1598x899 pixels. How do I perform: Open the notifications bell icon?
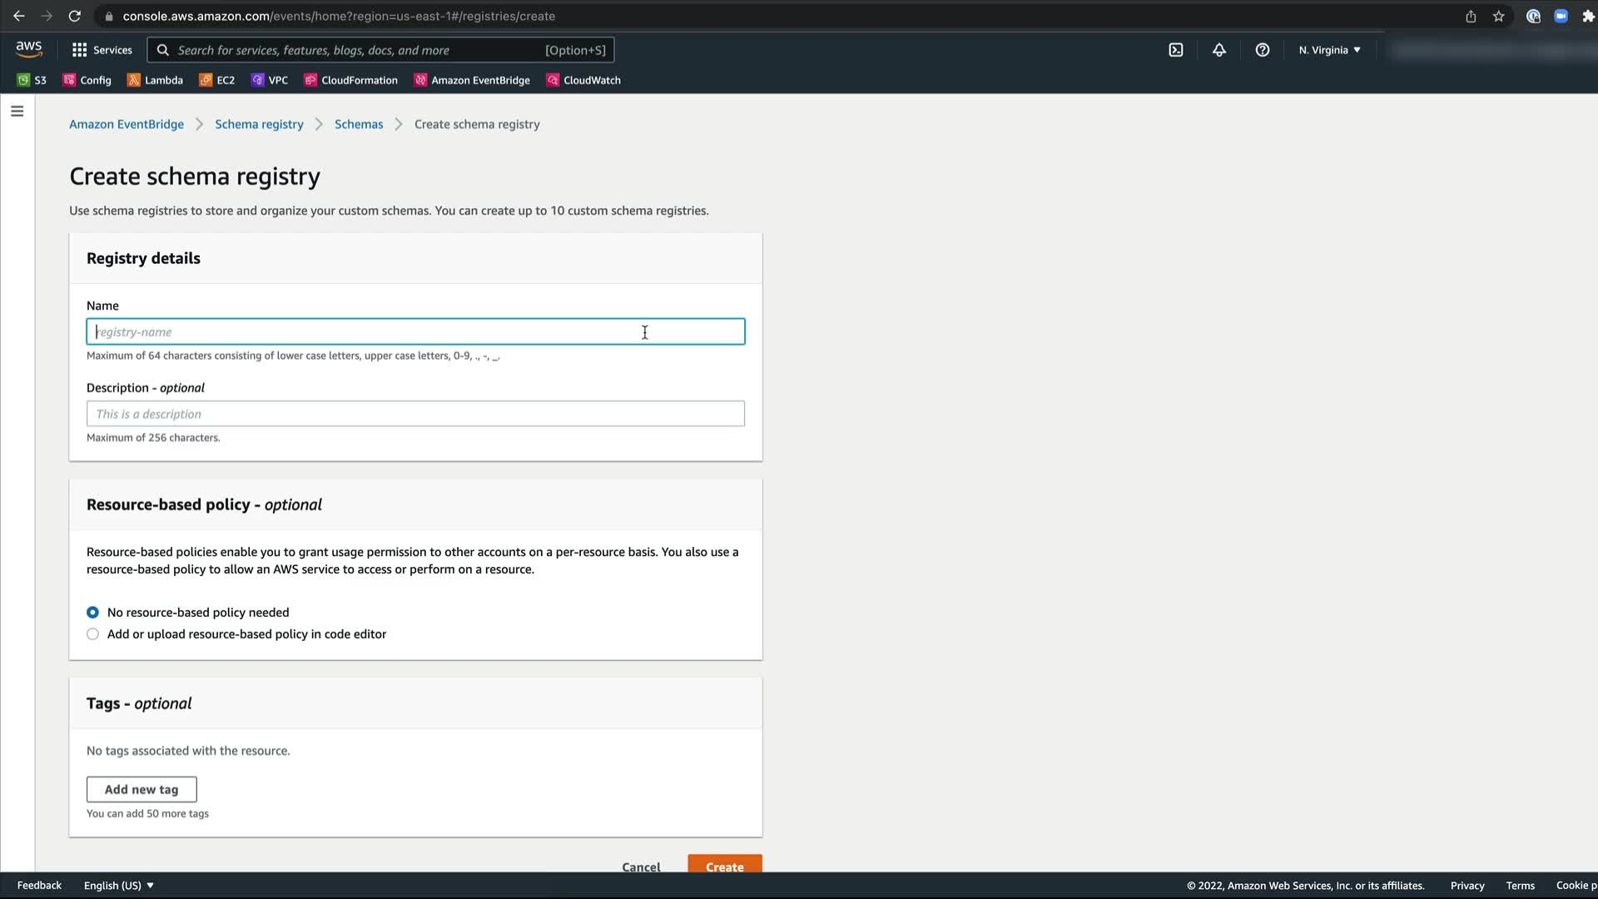tap(1218, 50)
